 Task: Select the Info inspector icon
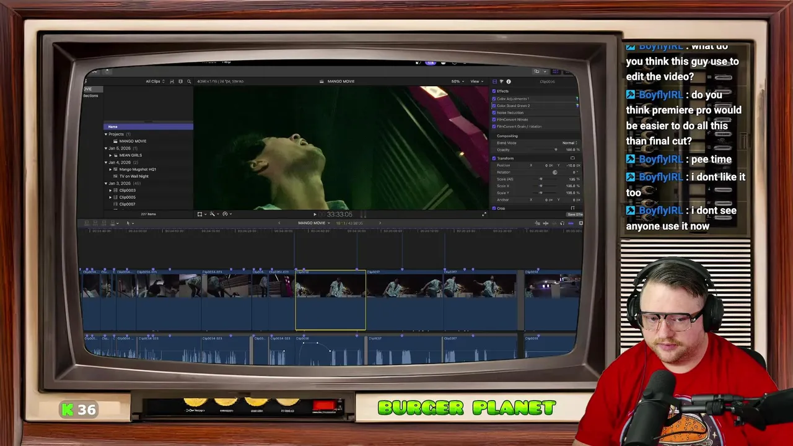click(509, 81)
